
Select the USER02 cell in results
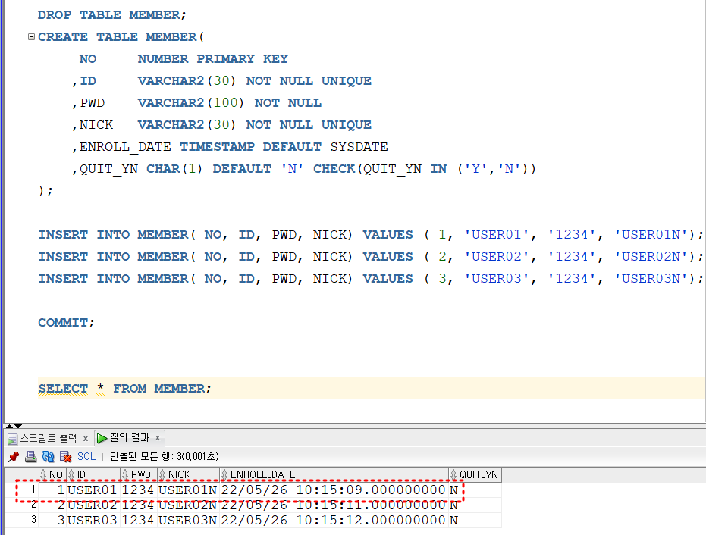click(93, 505)
